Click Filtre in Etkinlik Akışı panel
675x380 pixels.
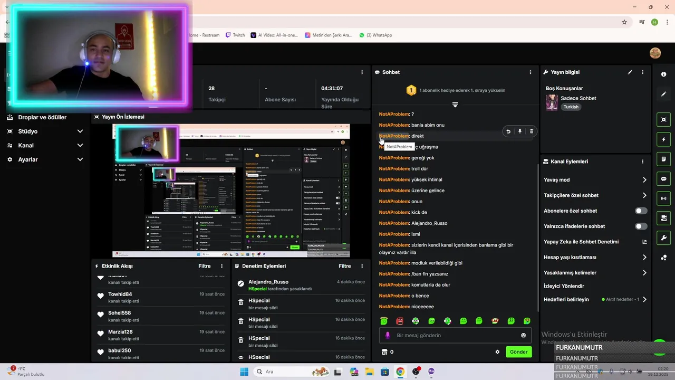(204, 266)
